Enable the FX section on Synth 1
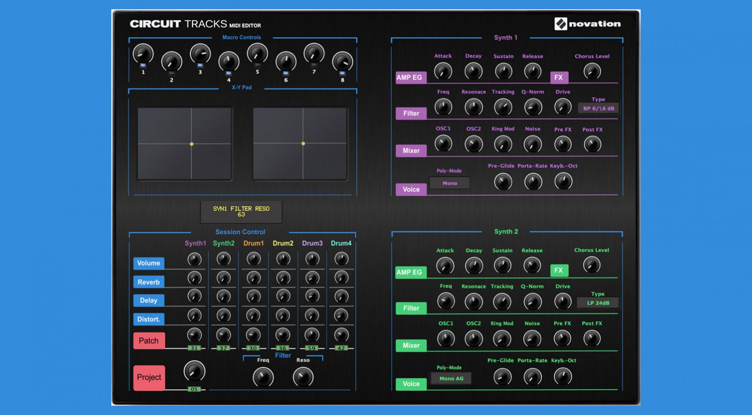The height and width of the screenshot is (415, 752). pyautogui.click(x=559, y=77)
